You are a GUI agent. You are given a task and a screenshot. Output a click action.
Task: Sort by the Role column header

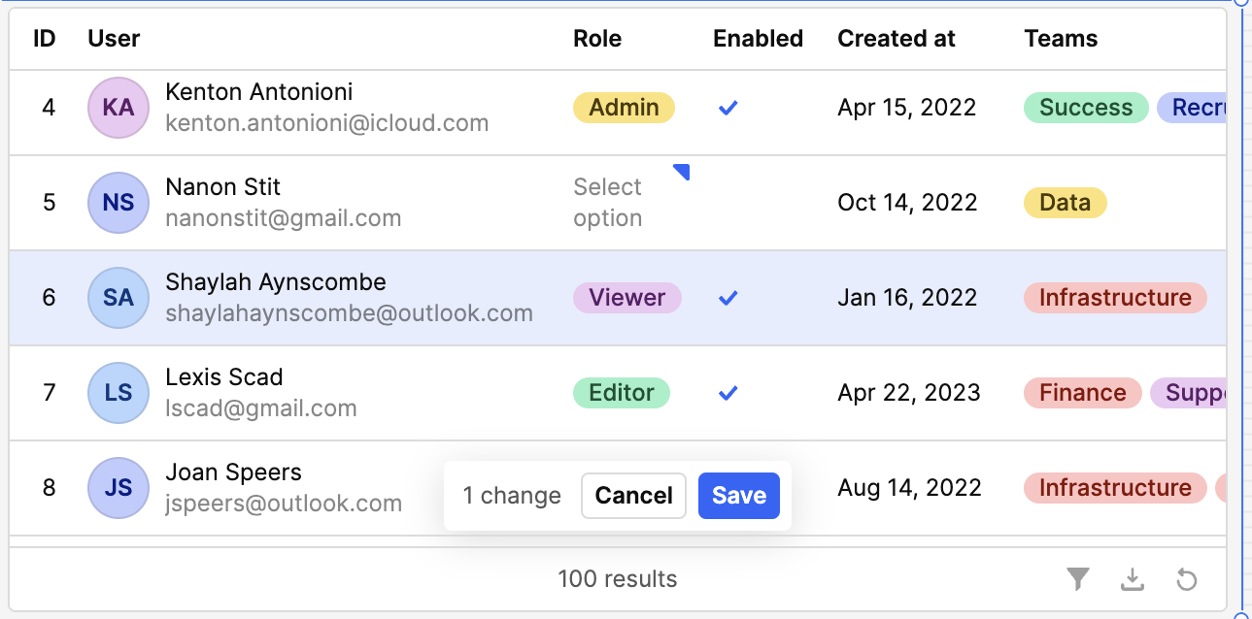click(597, 39)
